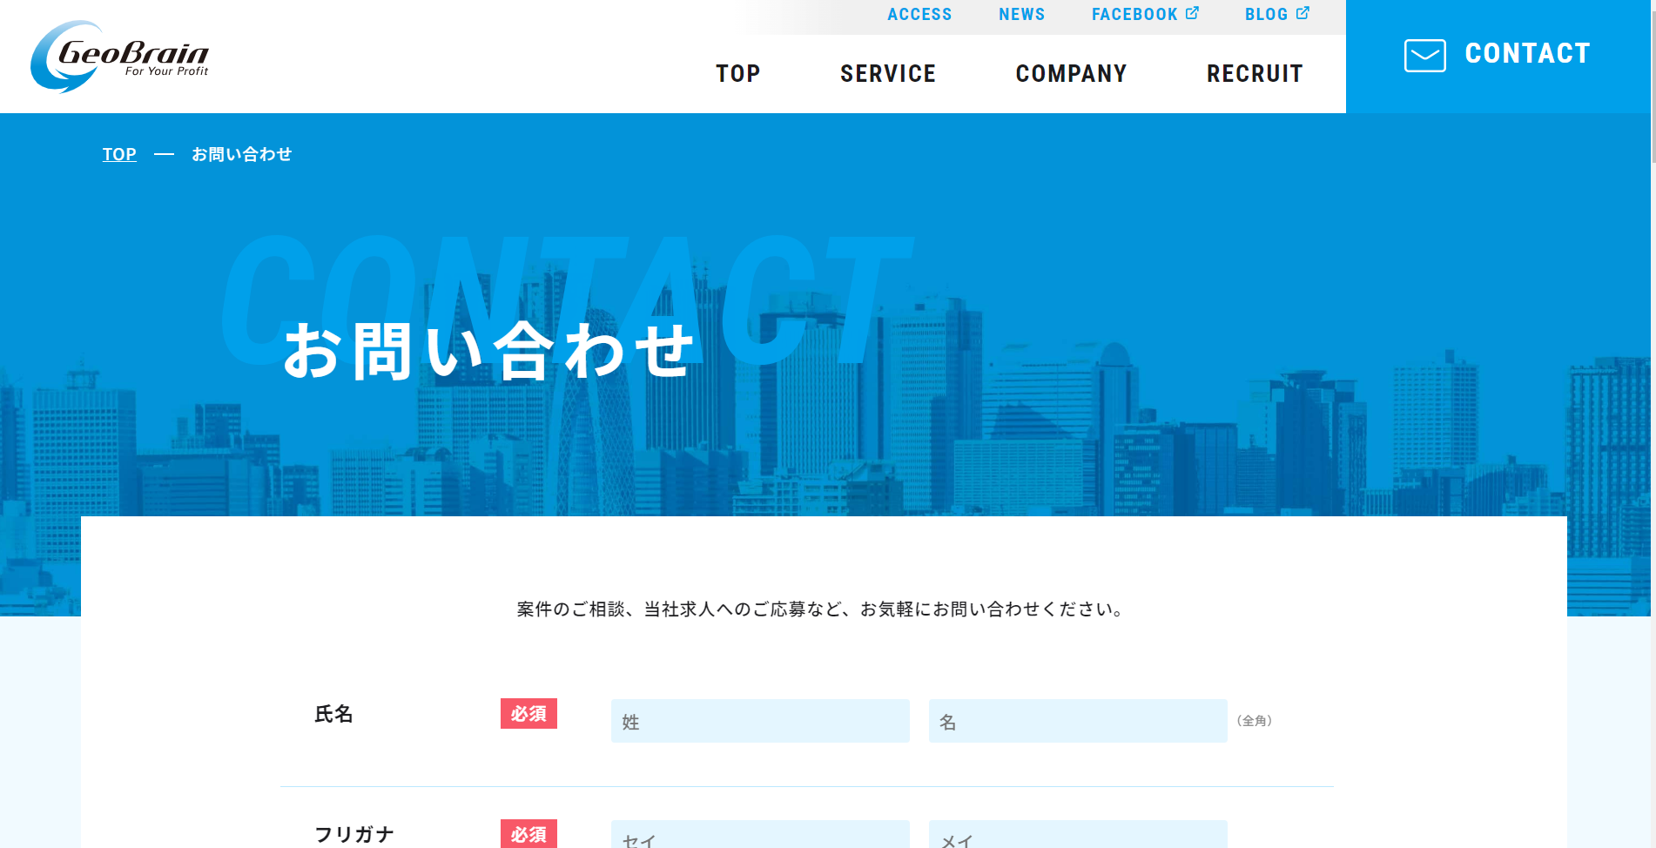Open the RECRUIT menu item
Image resolution: width=1656 pixels, height=848 pixels.
point(1254,74)
